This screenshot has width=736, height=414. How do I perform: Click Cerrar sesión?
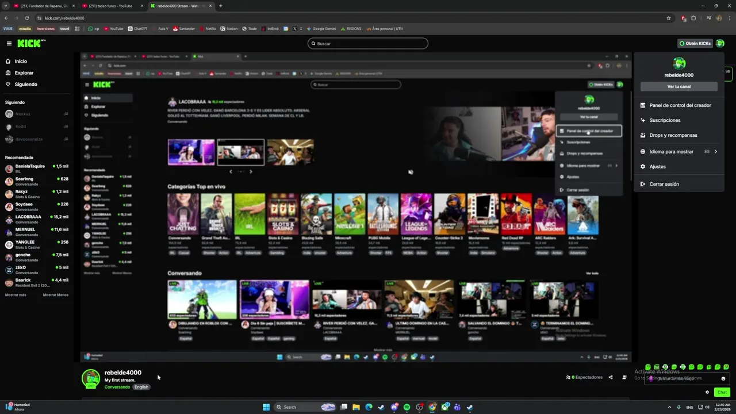click(x=679, y=184)
